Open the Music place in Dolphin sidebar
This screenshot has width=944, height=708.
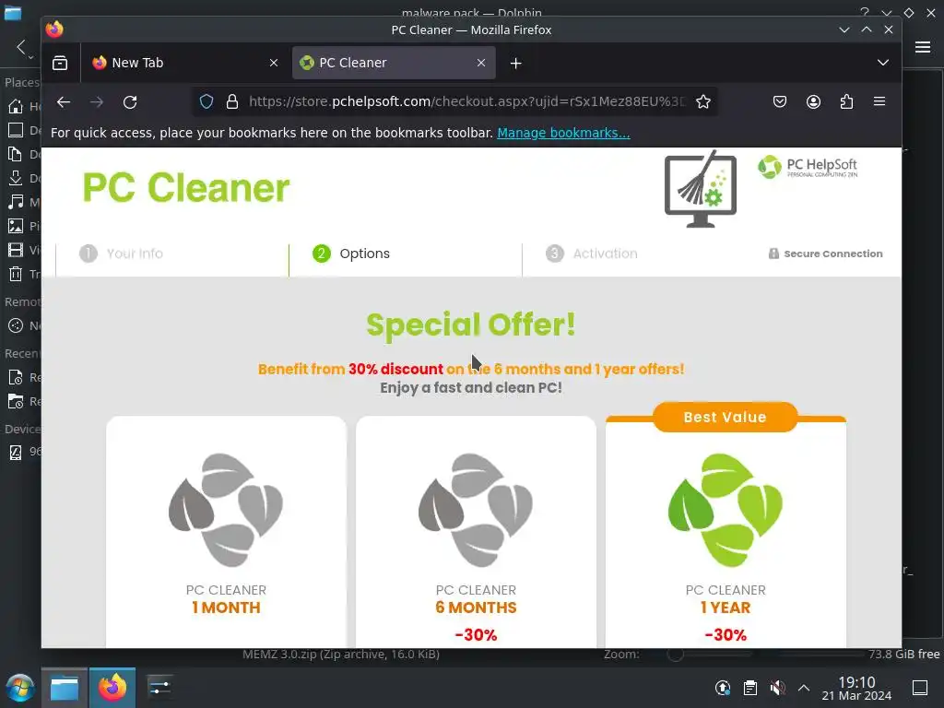[x=21, y=202]
